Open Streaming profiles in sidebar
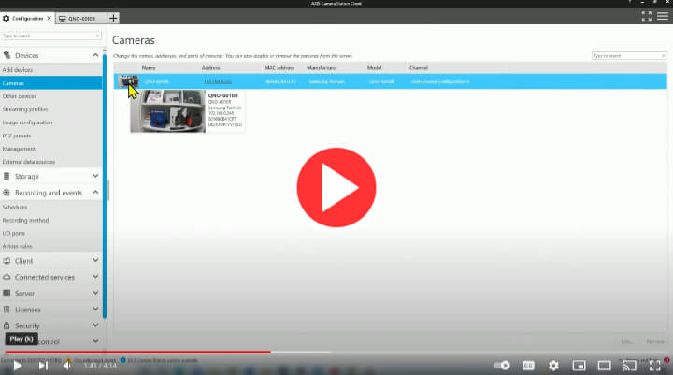 pos(25,109)
